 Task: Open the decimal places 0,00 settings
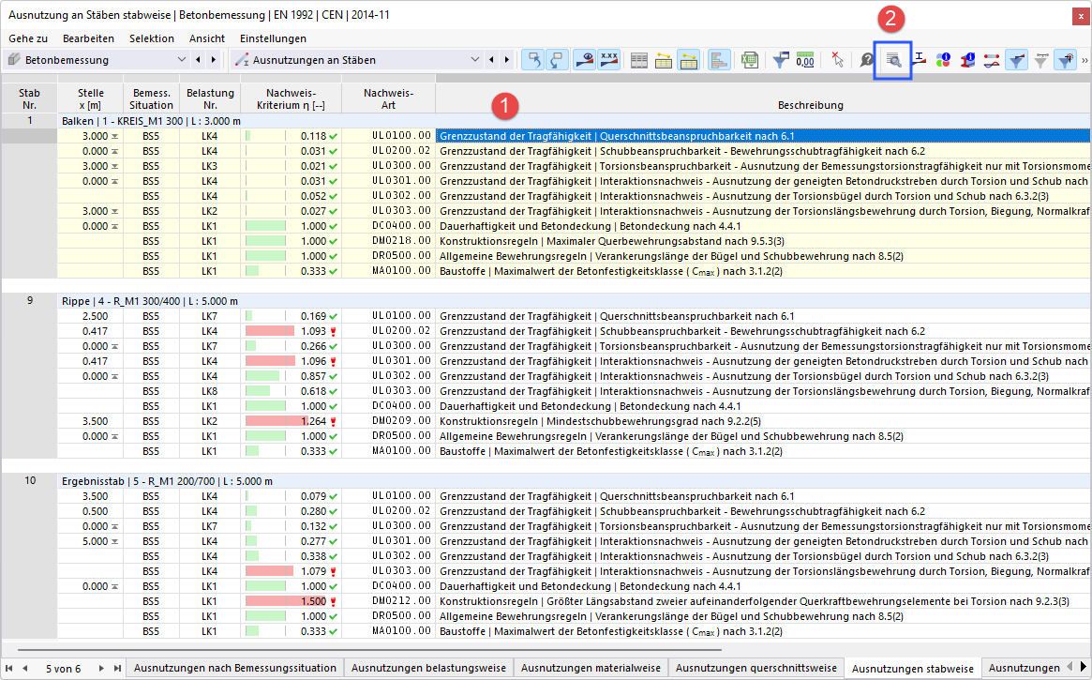tap(805, 61)
